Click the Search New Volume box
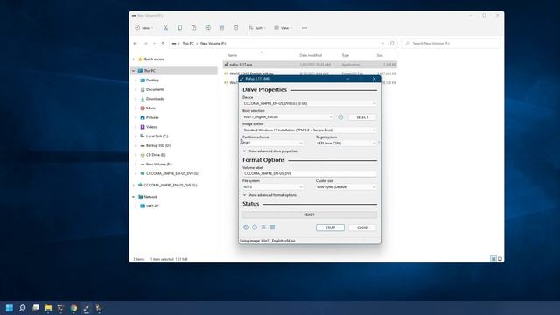The height and width of the screenshot is (315, 560). [451, 44]
